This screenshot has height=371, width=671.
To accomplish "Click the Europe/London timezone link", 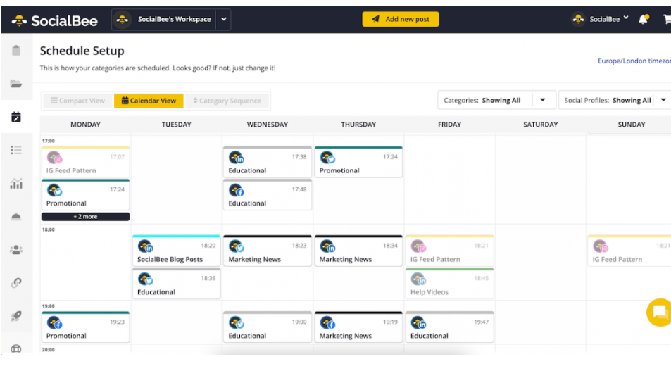I will pos(634,61).
